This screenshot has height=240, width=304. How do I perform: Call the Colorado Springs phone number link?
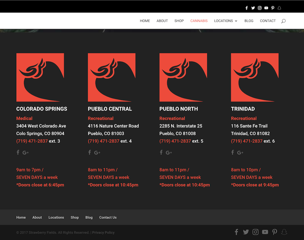coord(32,141)
